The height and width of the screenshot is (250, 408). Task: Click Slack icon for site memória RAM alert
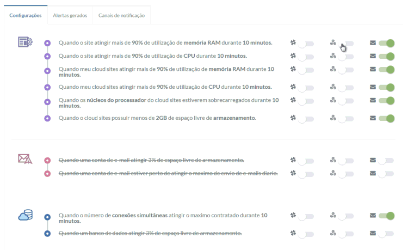coord(293,42)
